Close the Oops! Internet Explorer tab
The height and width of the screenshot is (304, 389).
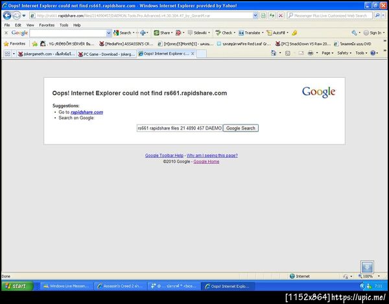click(193, 54)
